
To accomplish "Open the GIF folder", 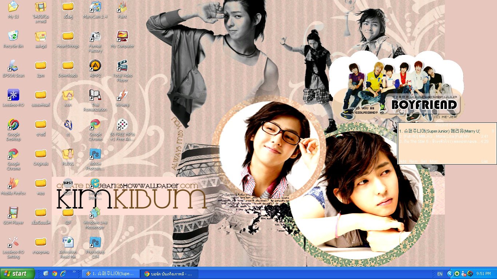I will pos(68,216).
